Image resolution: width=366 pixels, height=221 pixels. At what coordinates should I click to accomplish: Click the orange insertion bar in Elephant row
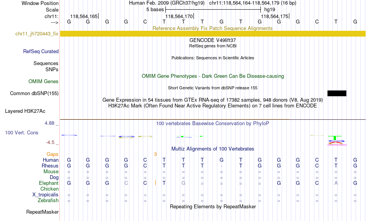tap(156, 182)
